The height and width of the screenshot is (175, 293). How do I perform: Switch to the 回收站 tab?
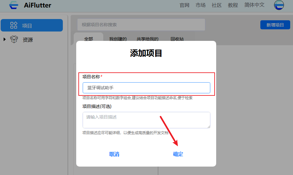(177, 39)
